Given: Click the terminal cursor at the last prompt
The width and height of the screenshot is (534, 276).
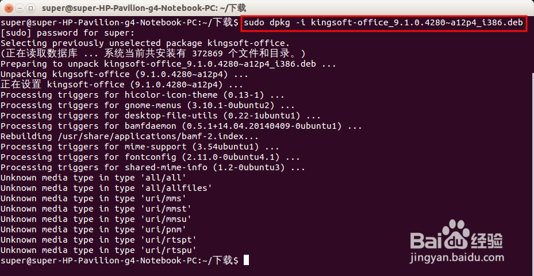Looking at the screenshot, I should point(247,260).
